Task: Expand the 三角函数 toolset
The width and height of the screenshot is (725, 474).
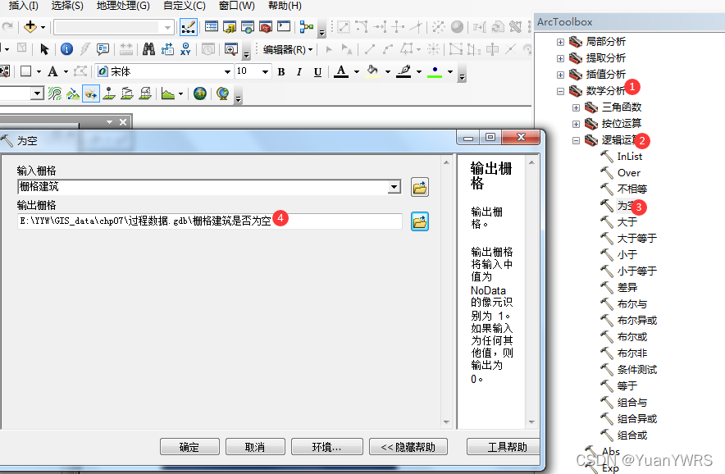Action: pos(577,107)
